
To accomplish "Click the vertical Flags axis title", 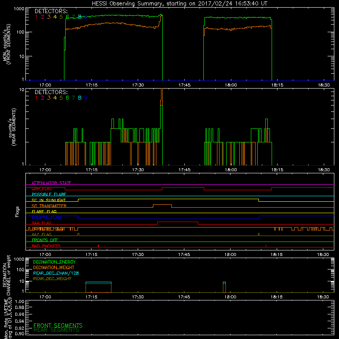I will click(17, 211).
